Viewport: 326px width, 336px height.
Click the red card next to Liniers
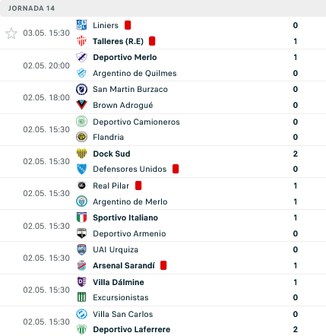coord(128,25)
